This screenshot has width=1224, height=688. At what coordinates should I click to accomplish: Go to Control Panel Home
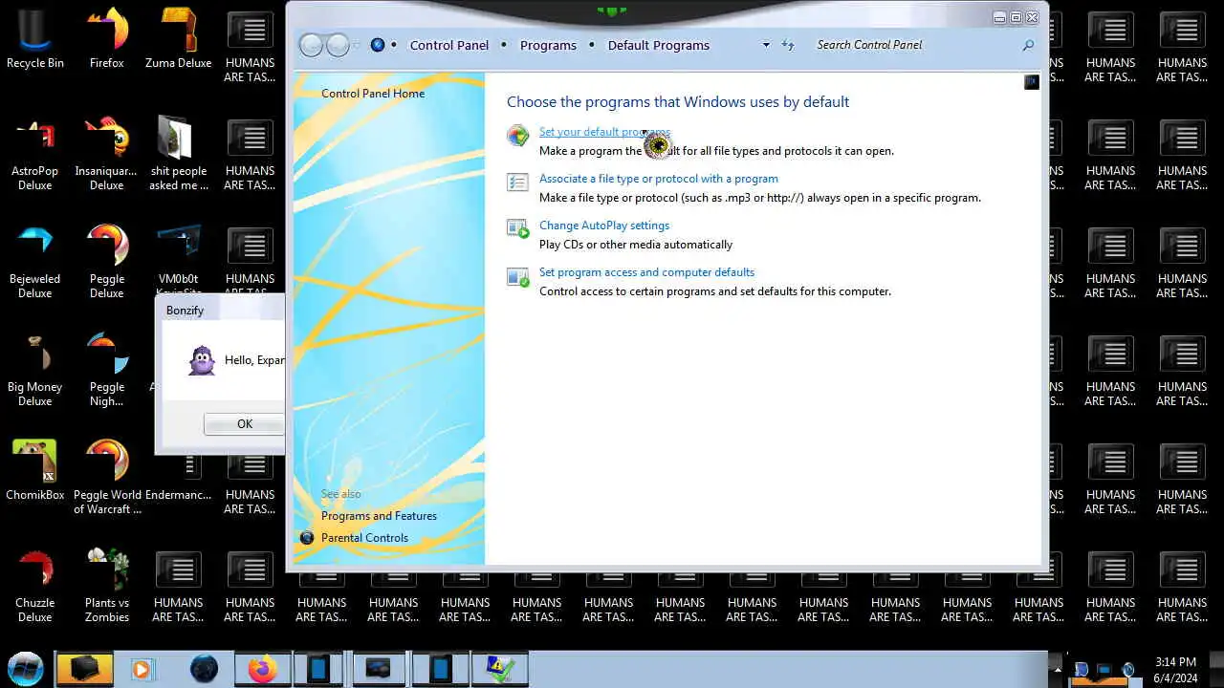373,94
